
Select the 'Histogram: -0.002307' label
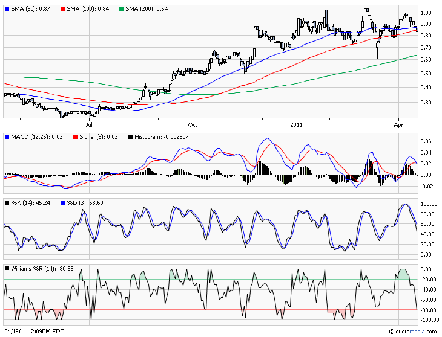tap(162, 137)
